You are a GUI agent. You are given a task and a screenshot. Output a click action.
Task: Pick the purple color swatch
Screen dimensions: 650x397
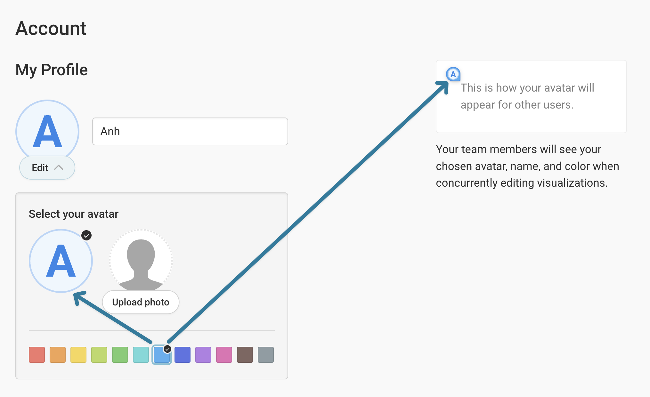[x=203, y=354]
